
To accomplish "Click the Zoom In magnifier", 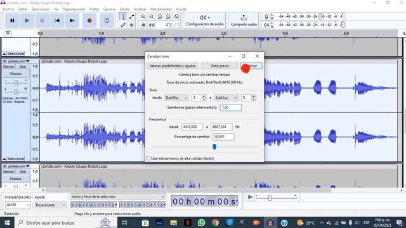I will (143, 17).
